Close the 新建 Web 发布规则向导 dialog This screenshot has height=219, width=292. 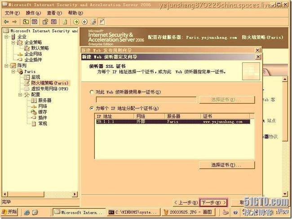(x=257, y=50)
